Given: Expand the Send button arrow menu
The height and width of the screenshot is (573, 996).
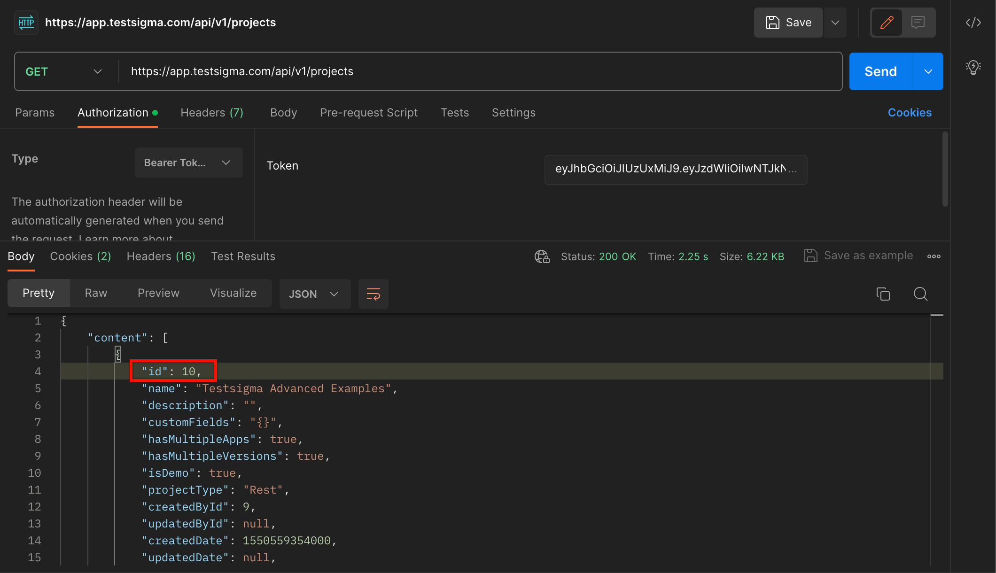Looking at the screenshot, I should [928, 71].
